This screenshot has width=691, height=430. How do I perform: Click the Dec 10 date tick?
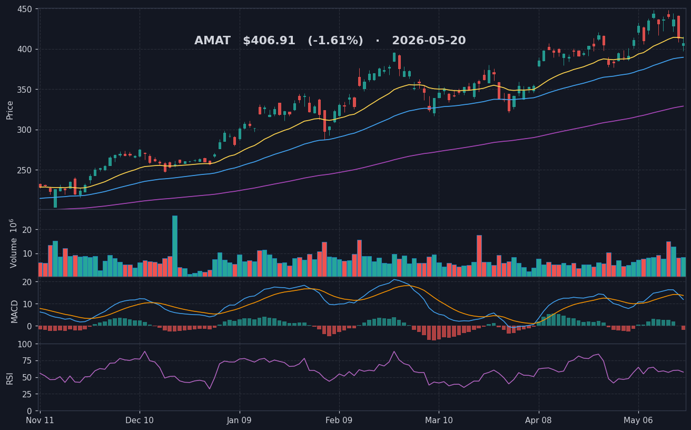point(140,421)
